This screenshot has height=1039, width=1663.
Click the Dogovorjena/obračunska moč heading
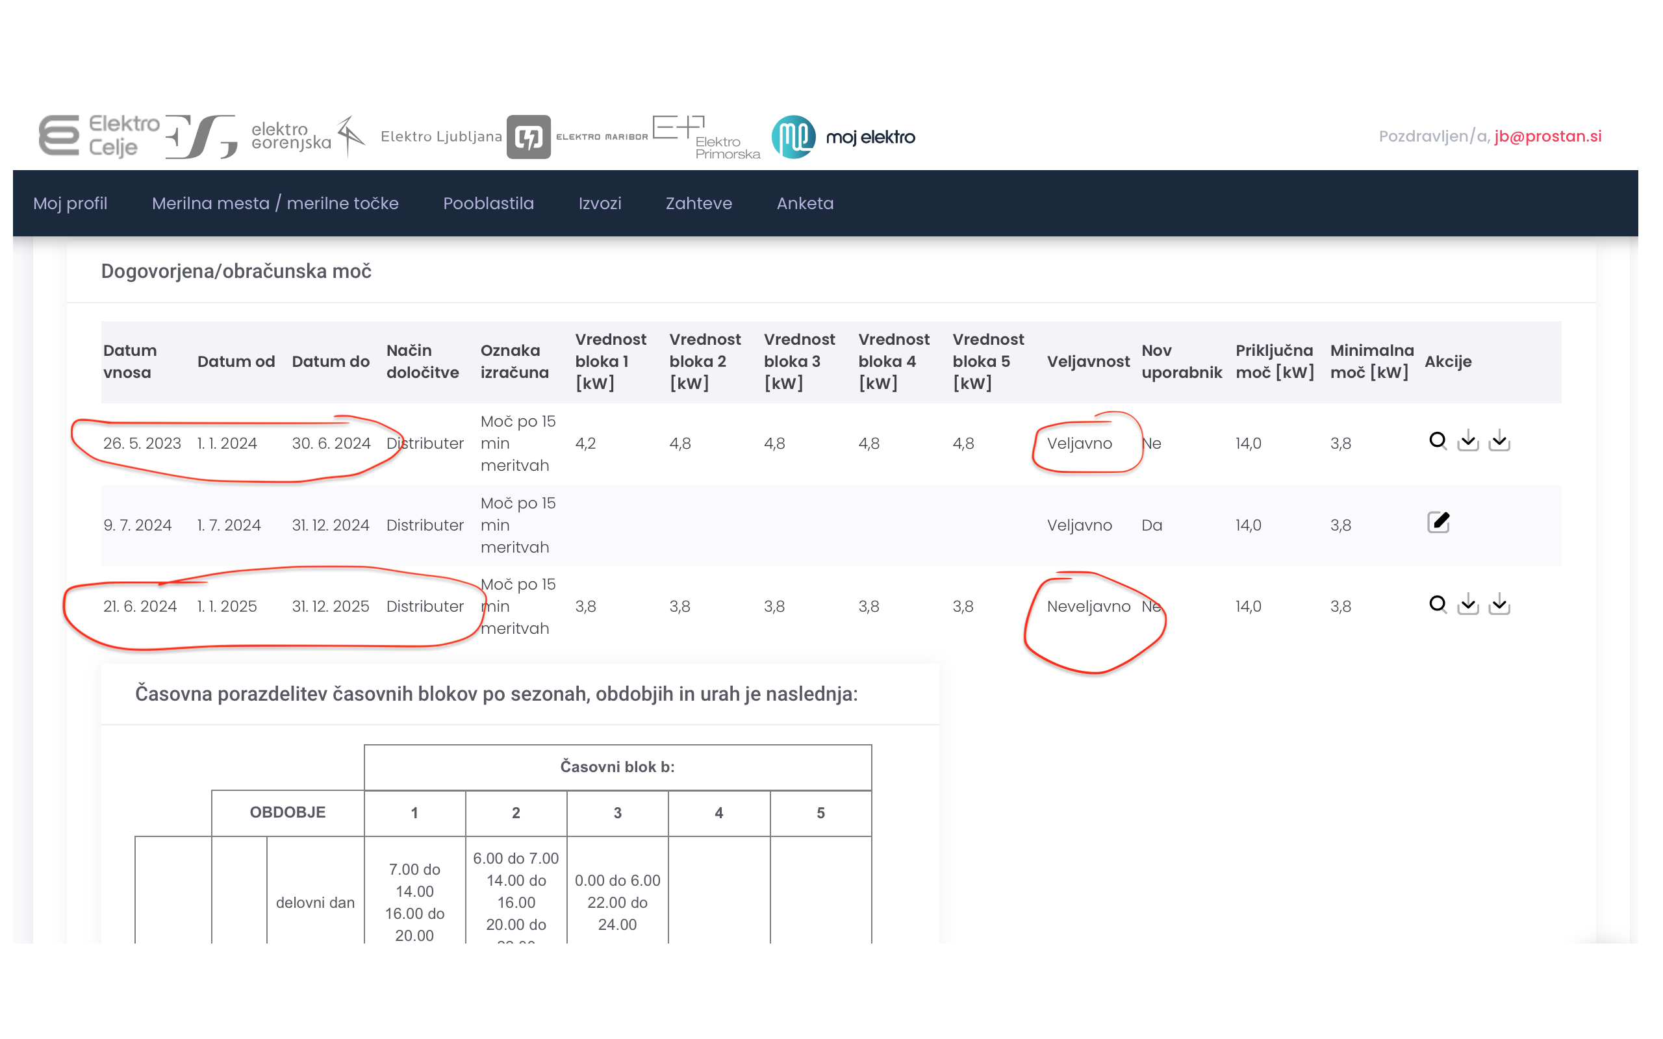(x=236, y=271)
